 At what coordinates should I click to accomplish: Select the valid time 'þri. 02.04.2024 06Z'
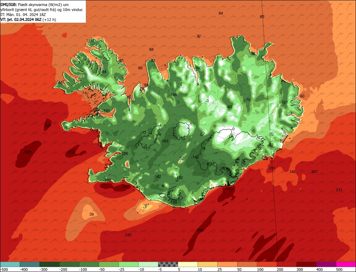pyautogui.click(x=24, y=20)
